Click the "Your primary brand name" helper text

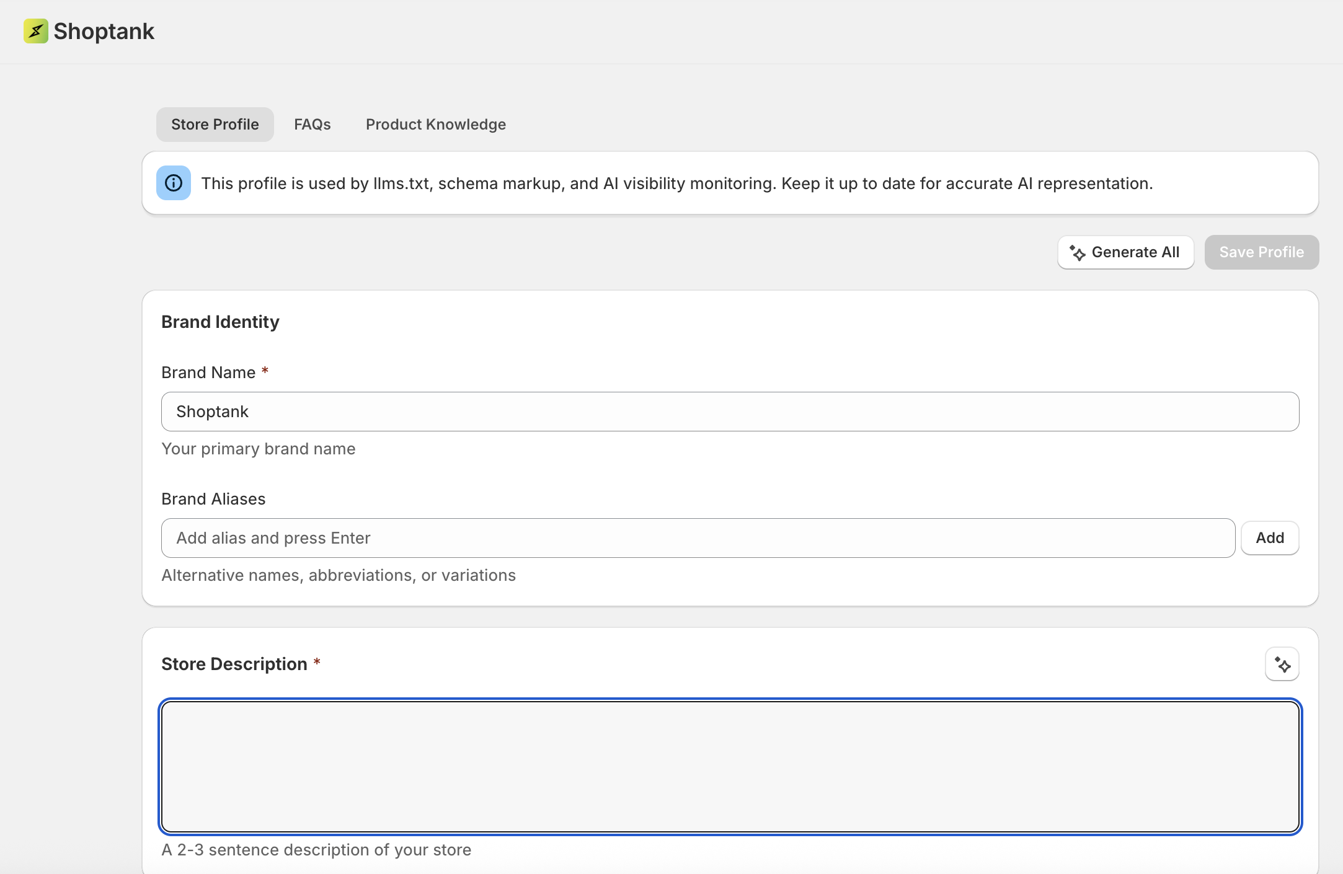[258, 449]
